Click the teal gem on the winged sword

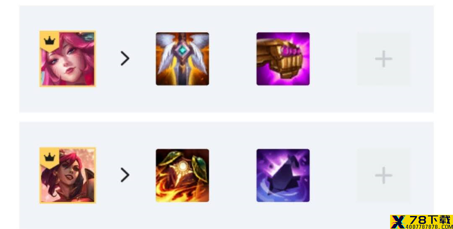click(182, 50)
